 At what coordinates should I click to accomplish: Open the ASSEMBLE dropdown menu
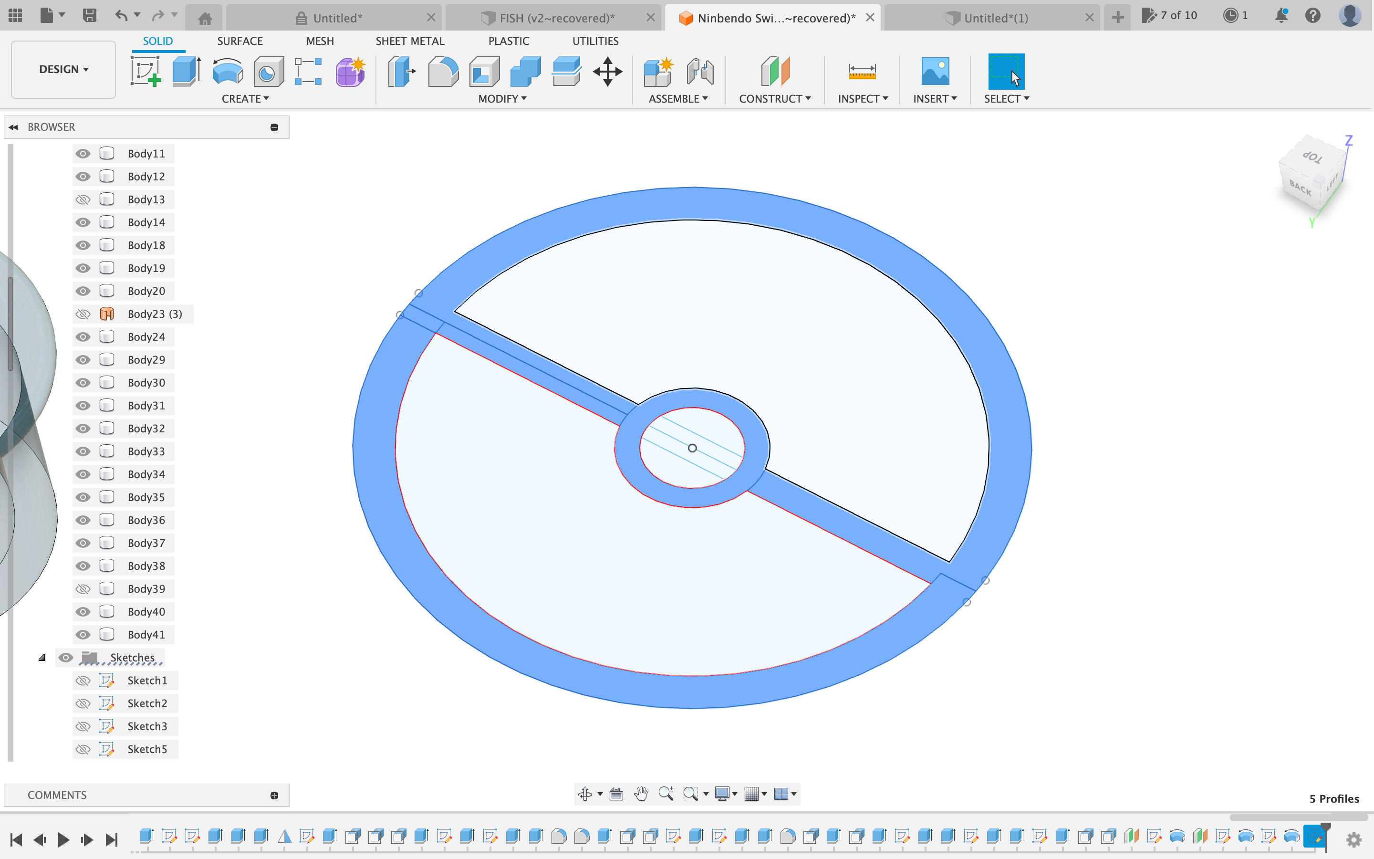(678, 99)
